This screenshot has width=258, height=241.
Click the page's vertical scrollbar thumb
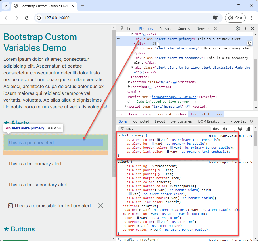[x=114, y=103]
